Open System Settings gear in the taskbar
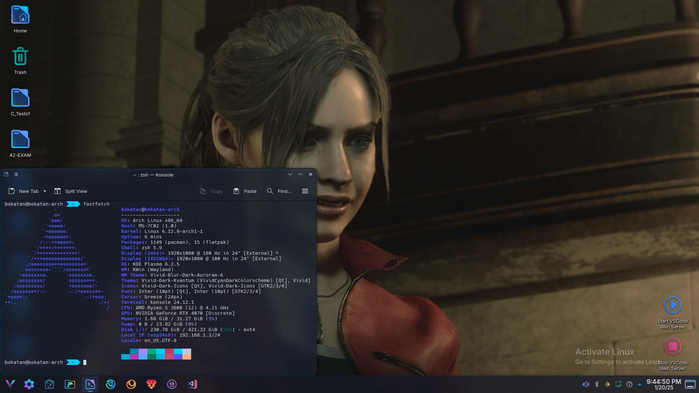699x393 pixels. pos(29,384)
